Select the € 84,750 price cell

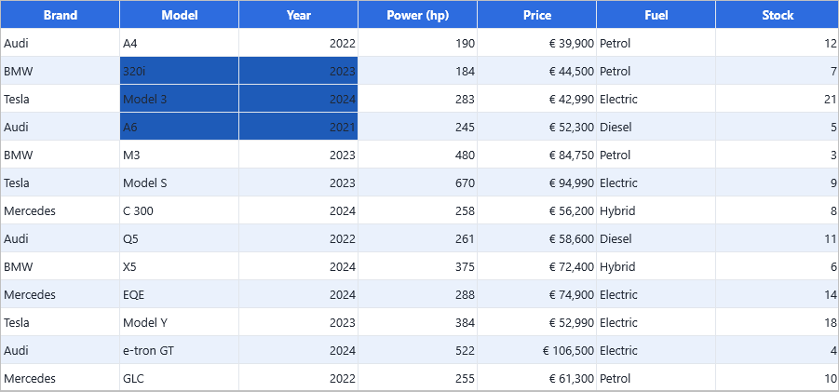[x=537, y=155]
